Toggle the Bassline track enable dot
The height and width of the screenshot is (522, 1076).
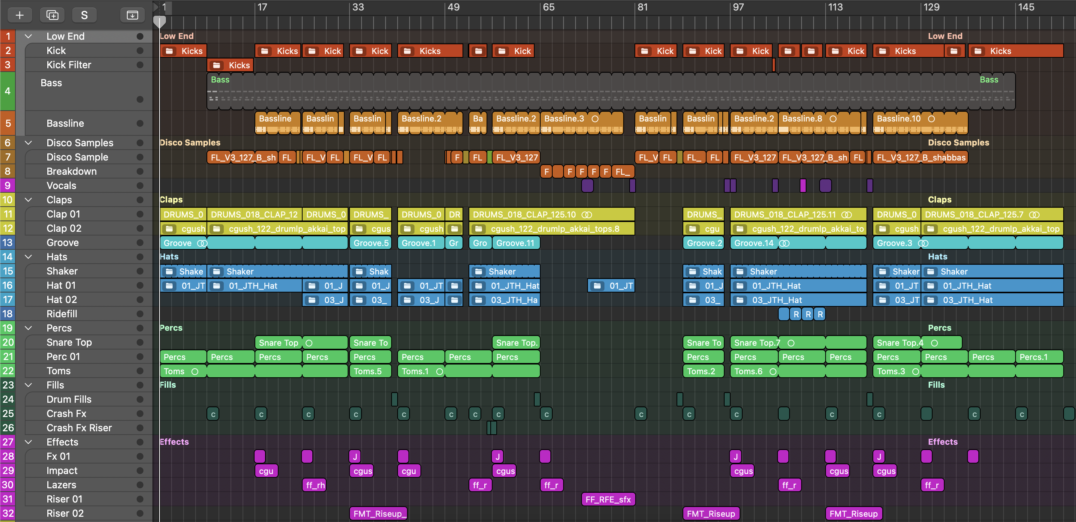click(140, 123)
